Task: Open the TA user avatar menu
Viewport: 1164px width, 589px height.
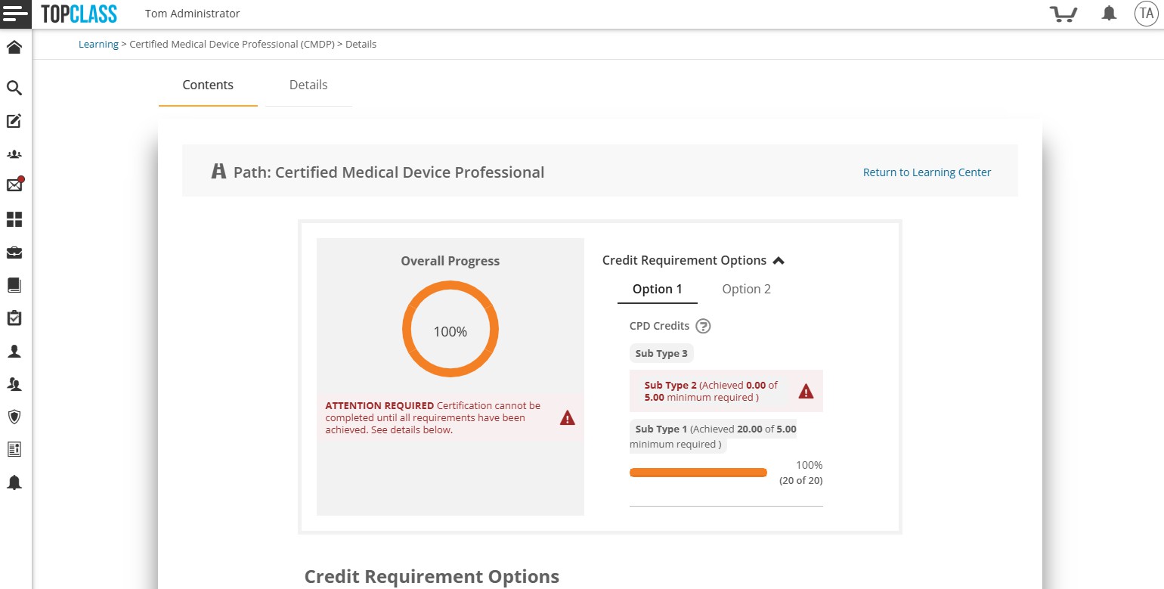Action: [1147, 14]
